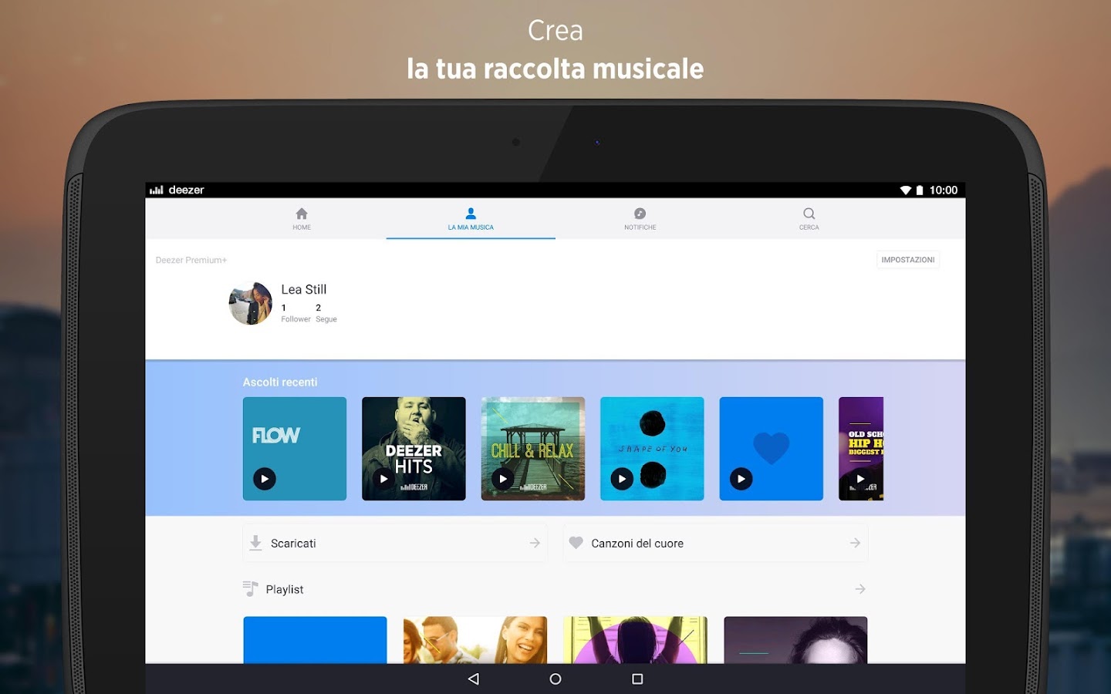1111x694 pixels.
Task: Click the download icon beside Scaricati
Action: (x=255, y=543)
